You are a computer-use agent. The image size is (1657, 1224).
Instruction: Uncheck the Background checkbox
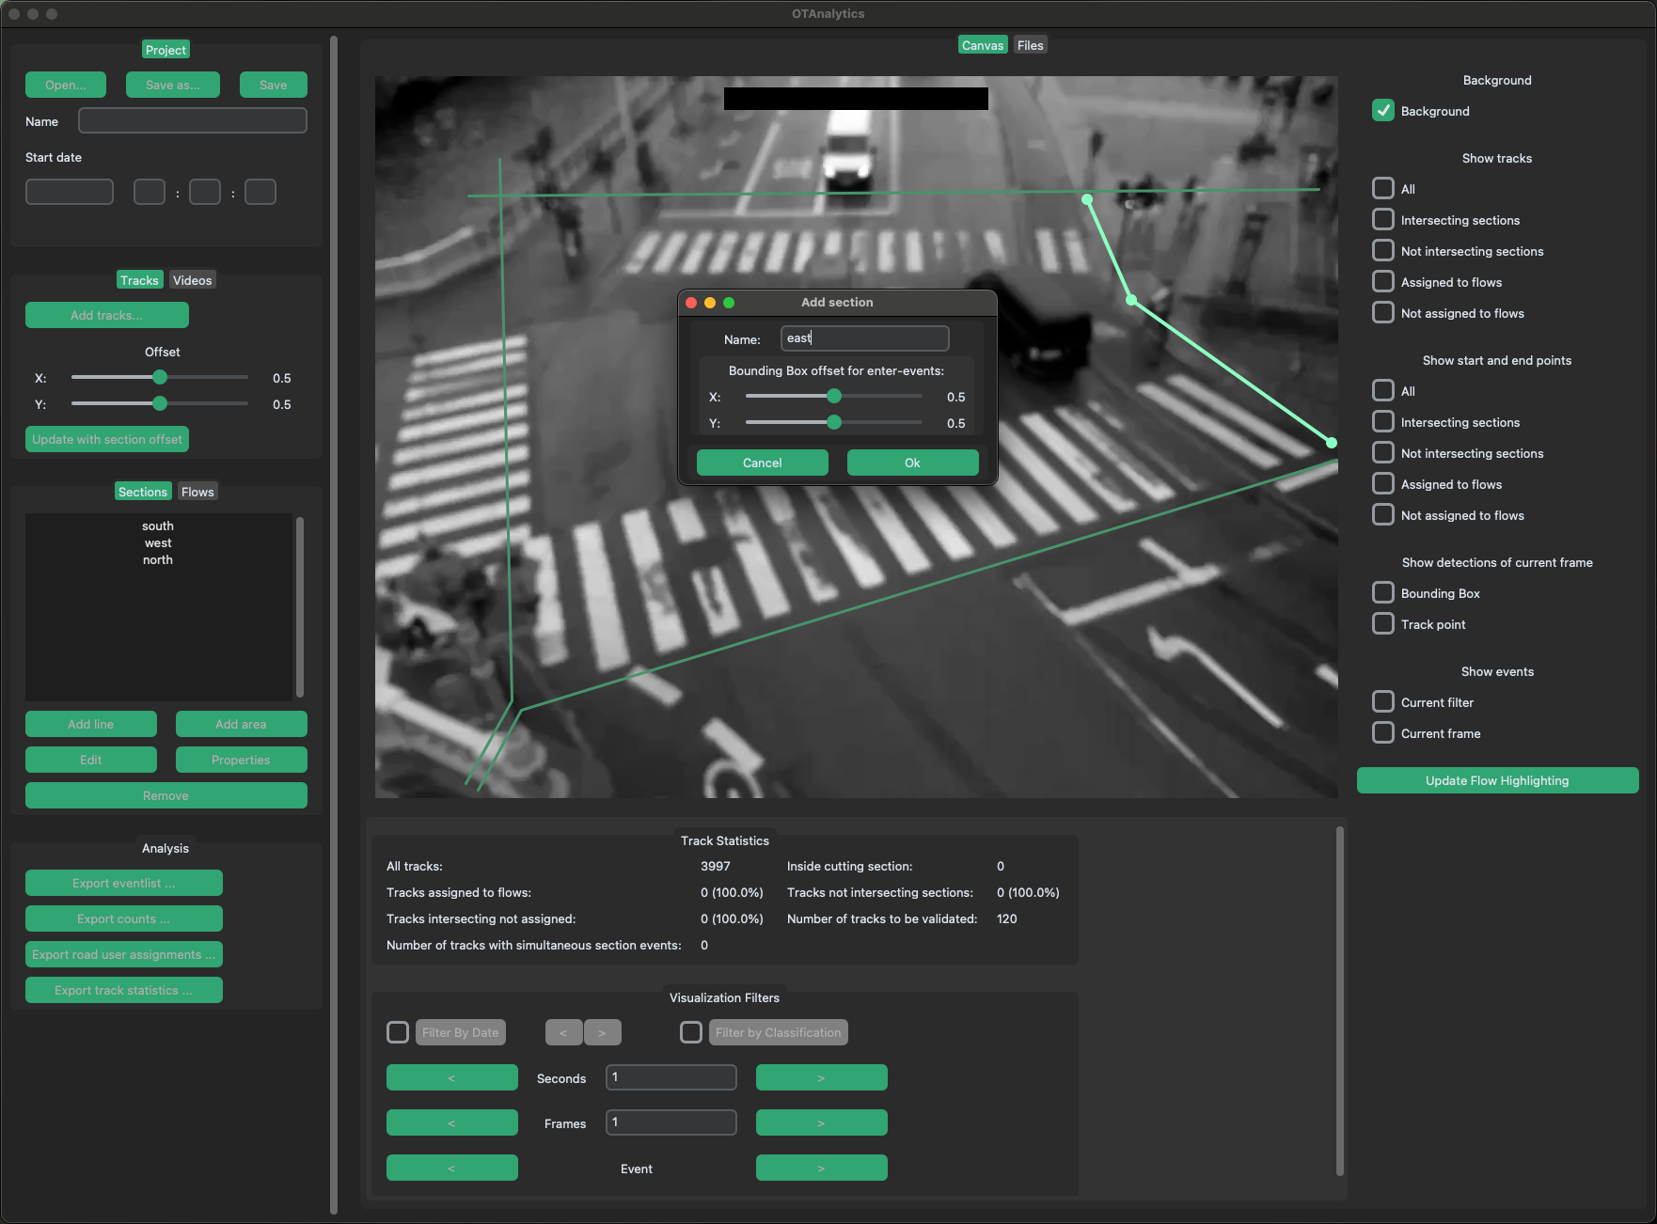click(1383, 111)
